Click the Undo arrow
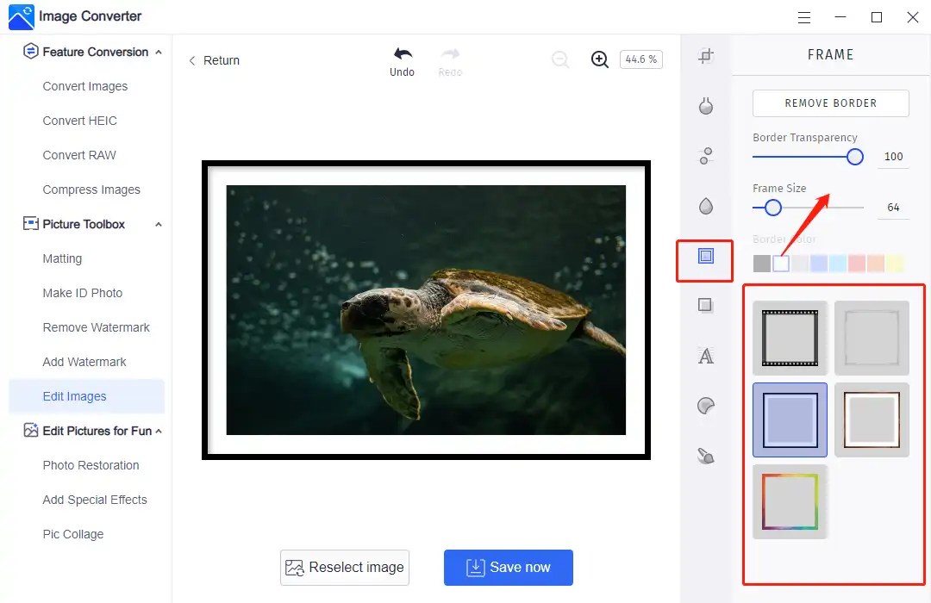The height and width of the screenshot is (603, 931). [402, 54]
